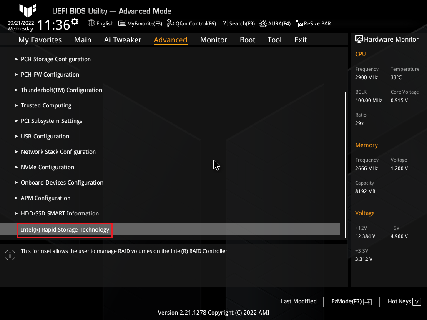The width and height of the screenshot is (427, 320).
Task: Go to the Boot tab
Action: click(247, 40)
